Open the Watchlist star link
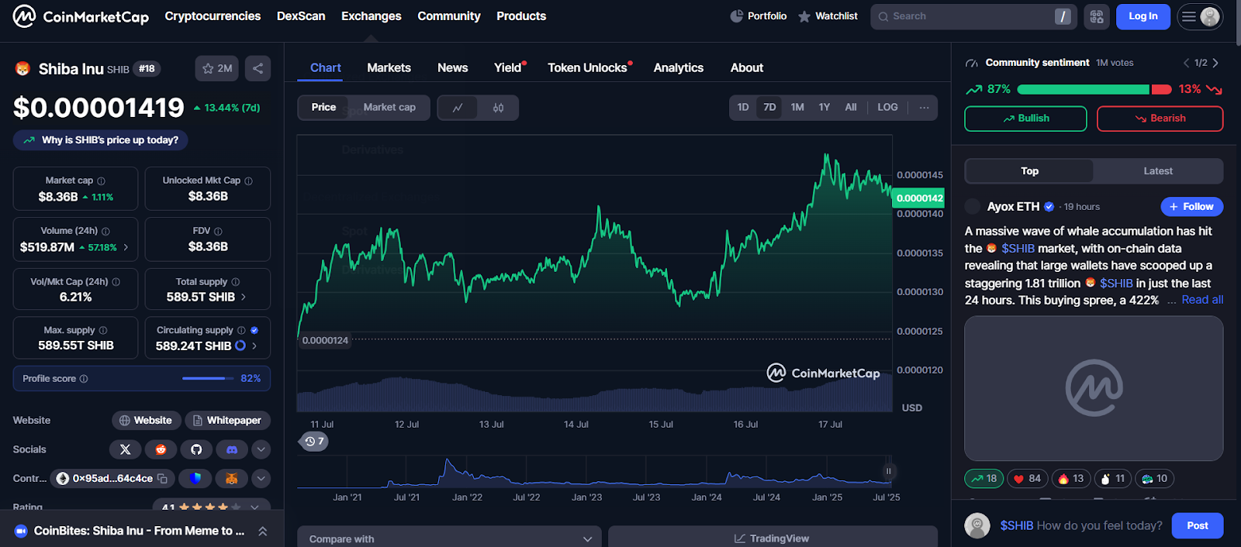1241x547 pixels. [x=828, y=16]
